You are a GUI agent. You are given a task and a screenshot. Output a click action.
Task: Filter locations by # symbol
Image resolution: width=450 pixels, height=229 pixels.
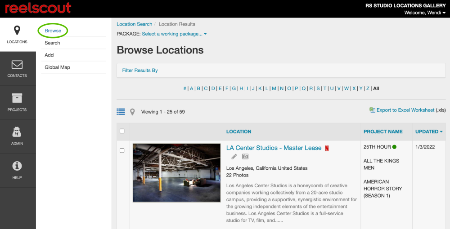point(185,88)
